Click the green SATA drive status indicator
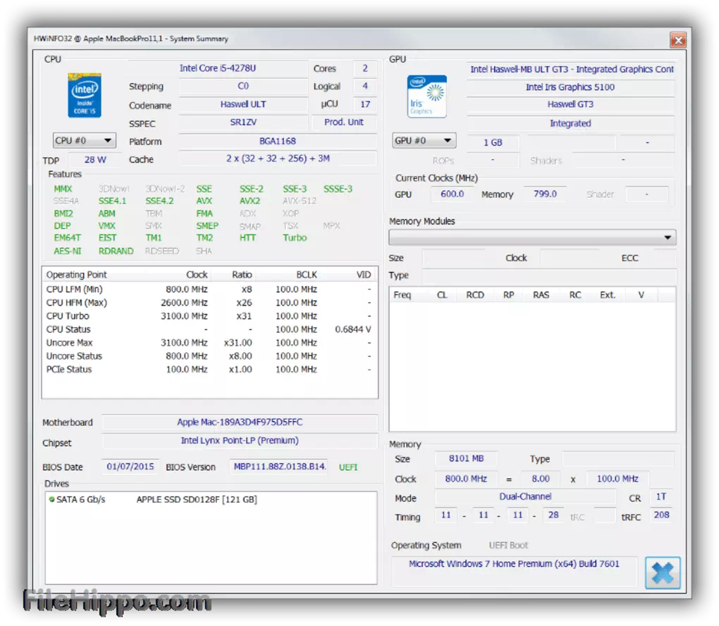719x626 pixels. pyautogui.click(x=52, y=499)
